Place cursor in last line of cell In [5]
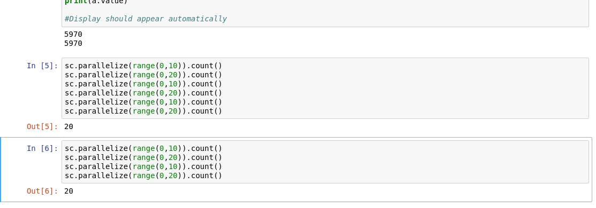This screenshot has width=596, height=208. [x=143, y=111]
